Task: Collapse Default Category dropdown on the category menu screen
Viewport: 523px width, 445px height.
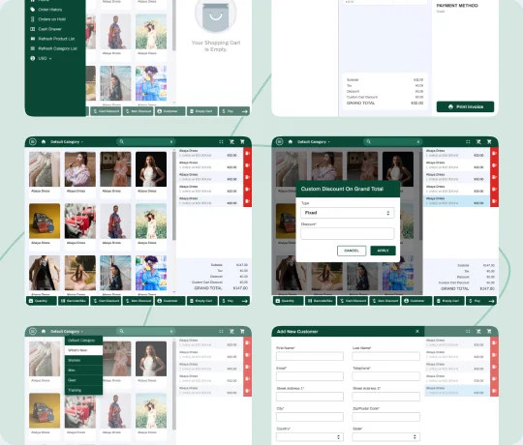Action: point(67,332)
